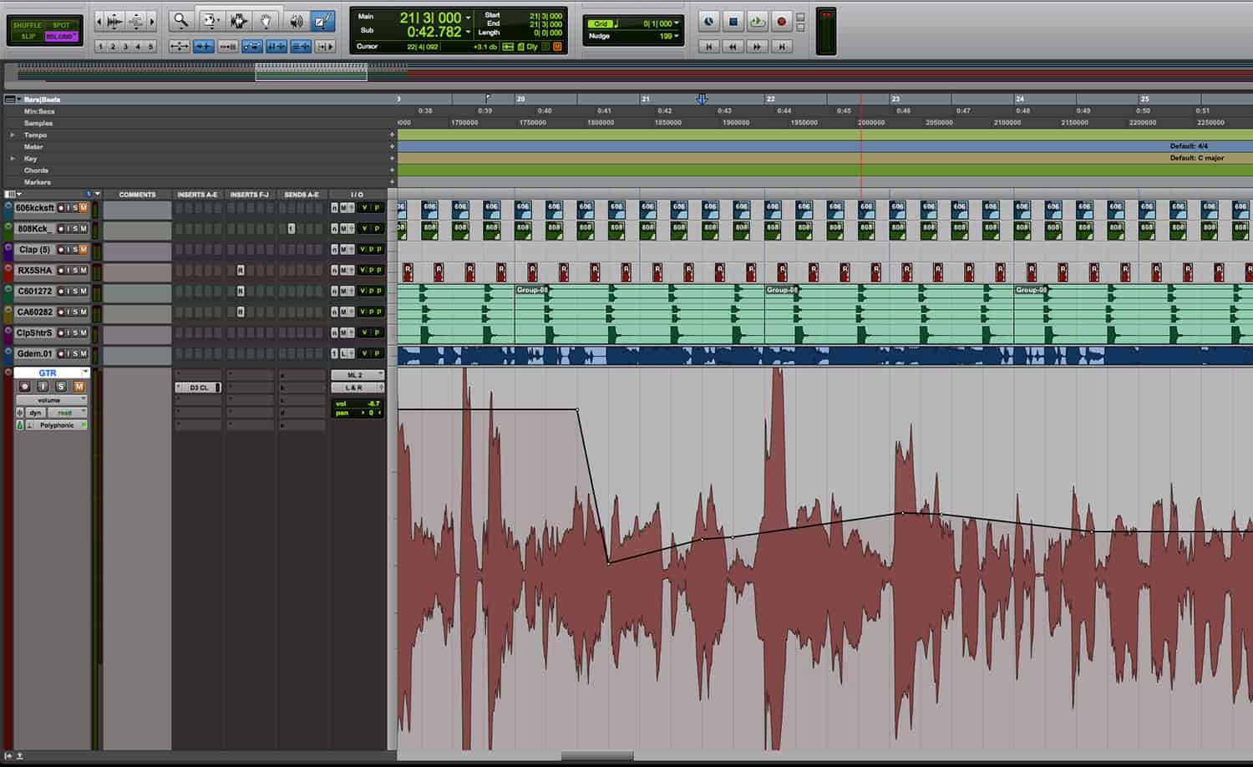Toggle Tab to Transients button
1253x767 pixels.
tap(203, 47)
